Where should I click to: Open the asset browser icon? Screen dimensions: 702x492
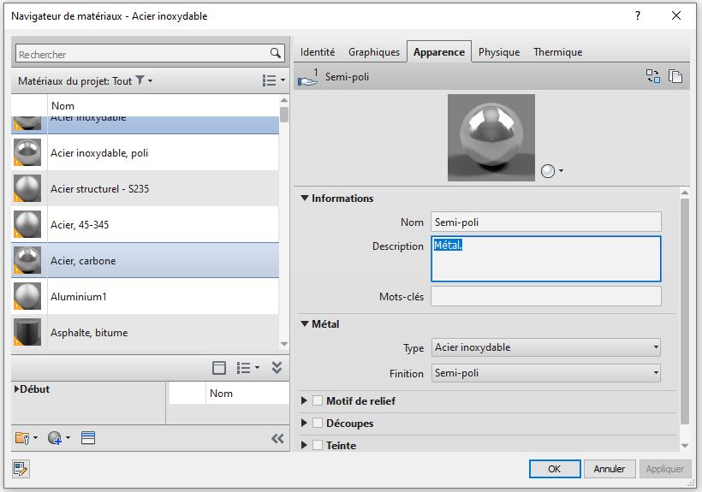tap(88, 438)
